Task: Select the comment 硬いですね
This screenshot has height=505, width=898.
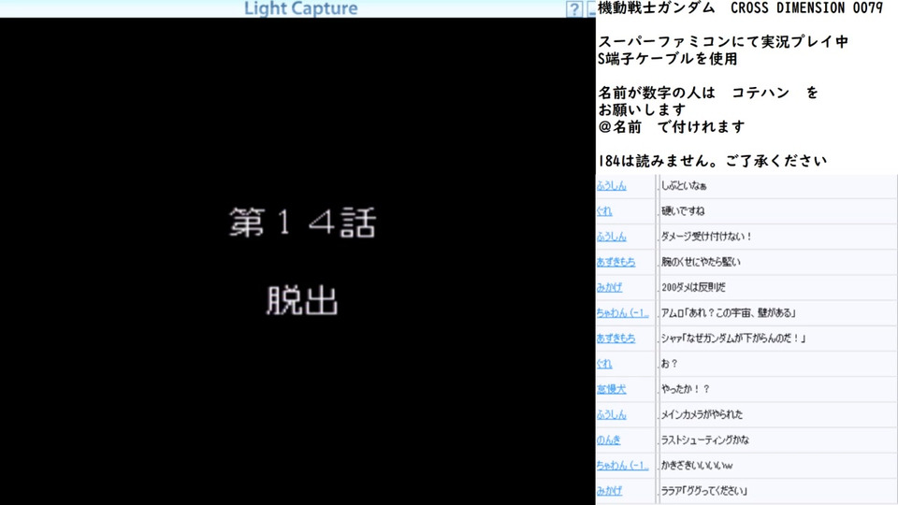Action: 683,210
